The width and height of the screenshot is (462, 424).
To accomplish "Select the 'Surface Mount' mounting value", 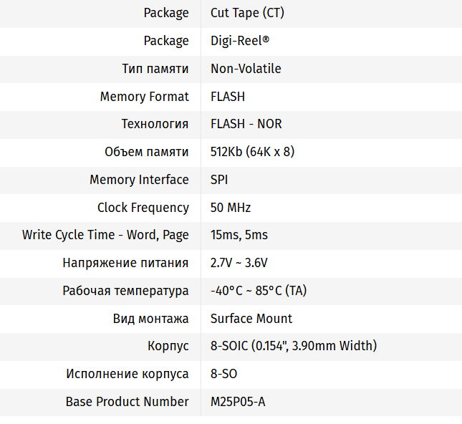I will [251, 319].
